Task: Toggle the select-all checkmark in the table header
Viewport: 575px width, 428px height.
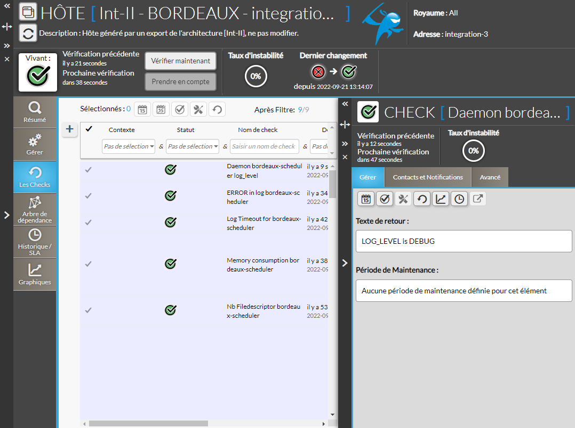Action: (x=89, y=129)
